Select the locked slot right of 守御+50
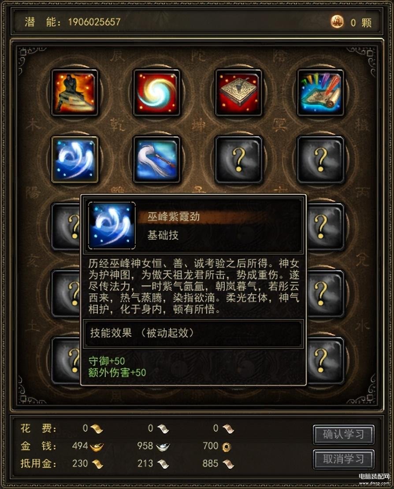Image resolution: width=394 pixels, height=489 pixels. [325, 360]
